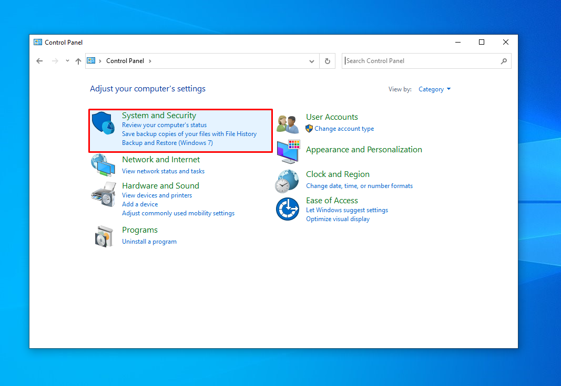Viewport: 561px width, 386px height.
Task: Expand chevron before Control Panel breadcrumb
Action: click(x=100, y=61)
